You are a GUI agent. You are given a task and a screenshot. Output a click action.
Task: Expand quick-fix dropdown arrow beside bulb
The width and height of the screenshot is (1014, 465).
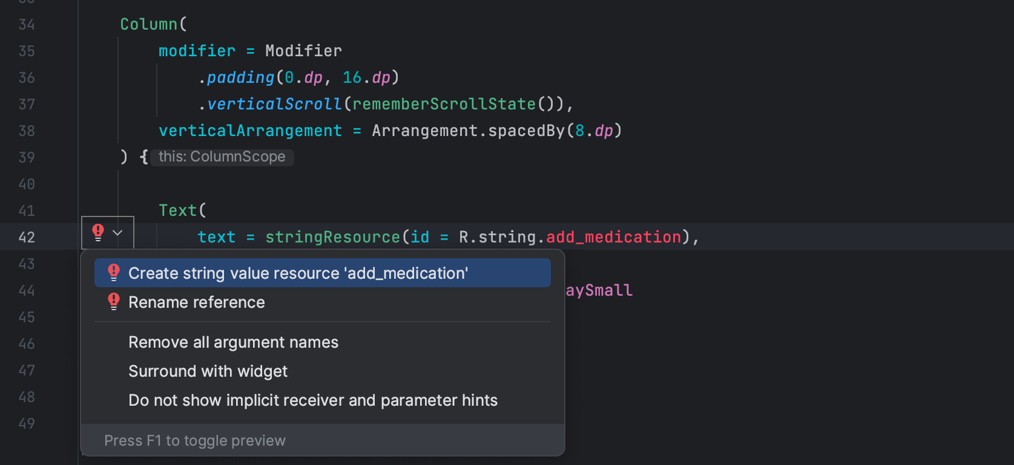[118, 233]
